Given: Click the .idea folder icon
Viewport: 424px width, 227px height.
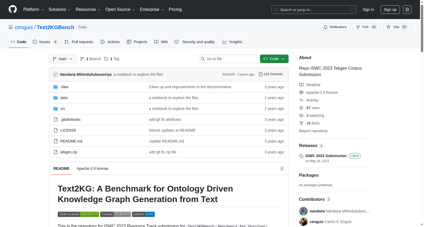Looking at the screenshot, I should pos(56,87).
